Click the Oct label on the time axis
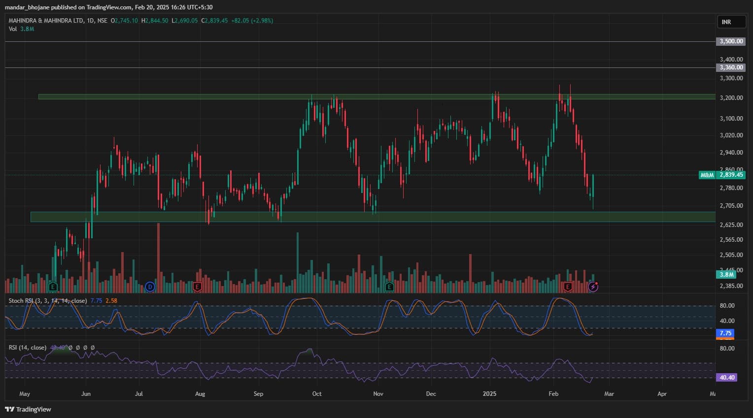753x418 pixels. coord(317,394)
